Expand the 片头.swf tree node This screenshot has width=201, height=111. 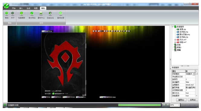point(175,40)
